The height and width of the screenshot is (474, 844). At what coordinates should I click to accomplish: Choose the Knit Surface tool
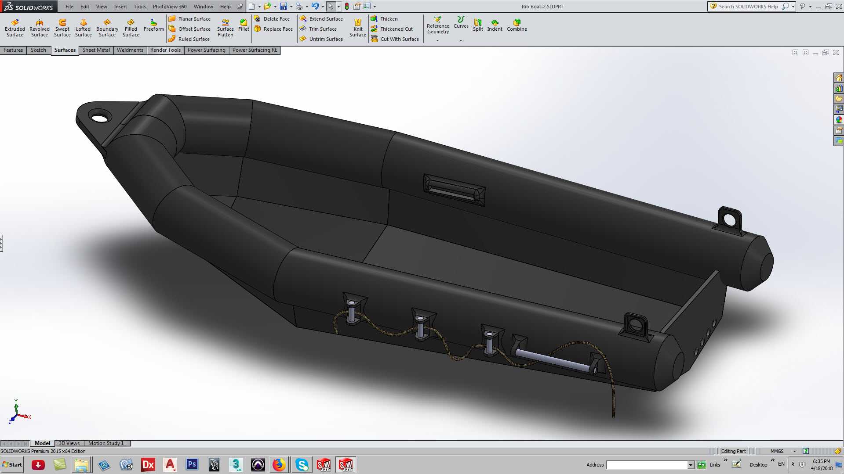358,28
